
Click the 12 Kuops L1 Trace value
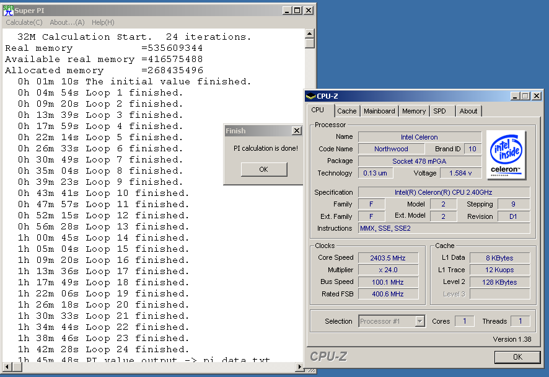pos(499,270)
